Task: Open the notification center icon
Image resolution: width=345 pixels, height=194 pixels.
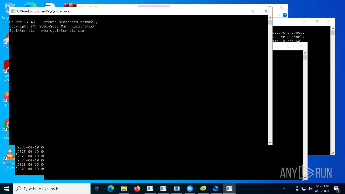Action: (x=337, y=189)
